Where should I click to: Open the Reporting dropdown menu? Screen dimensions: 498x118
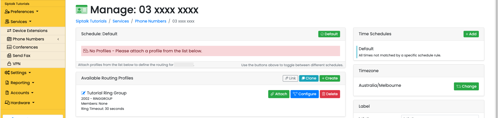coord(20,83)
